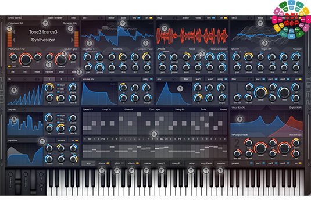Click osc1 header previous/next arrows

pyautogui.click(x=101, y=18)
